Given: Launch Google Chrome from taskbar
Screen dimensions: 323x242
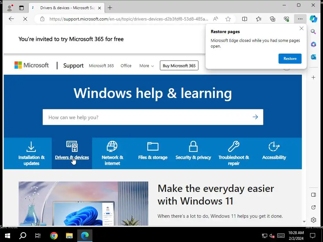Looking at the screenshot, I should tap(54, 236).
